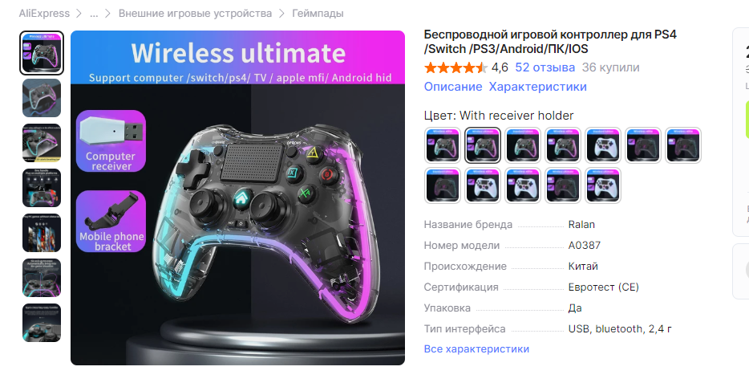Click the orange star rating
The height and width of the screenshot is (387, 749).
455,67
